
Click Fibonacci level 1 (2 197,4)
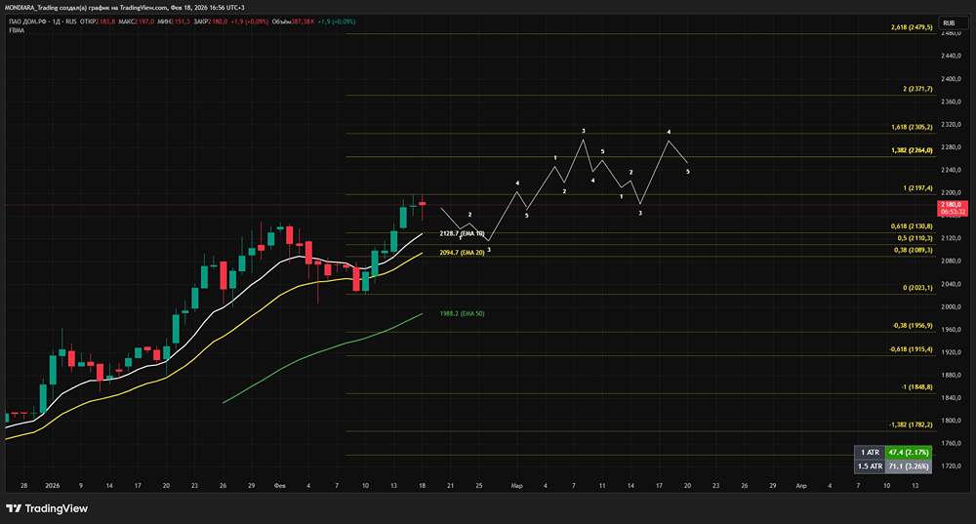pyautogui.click(x=918, y=188)
